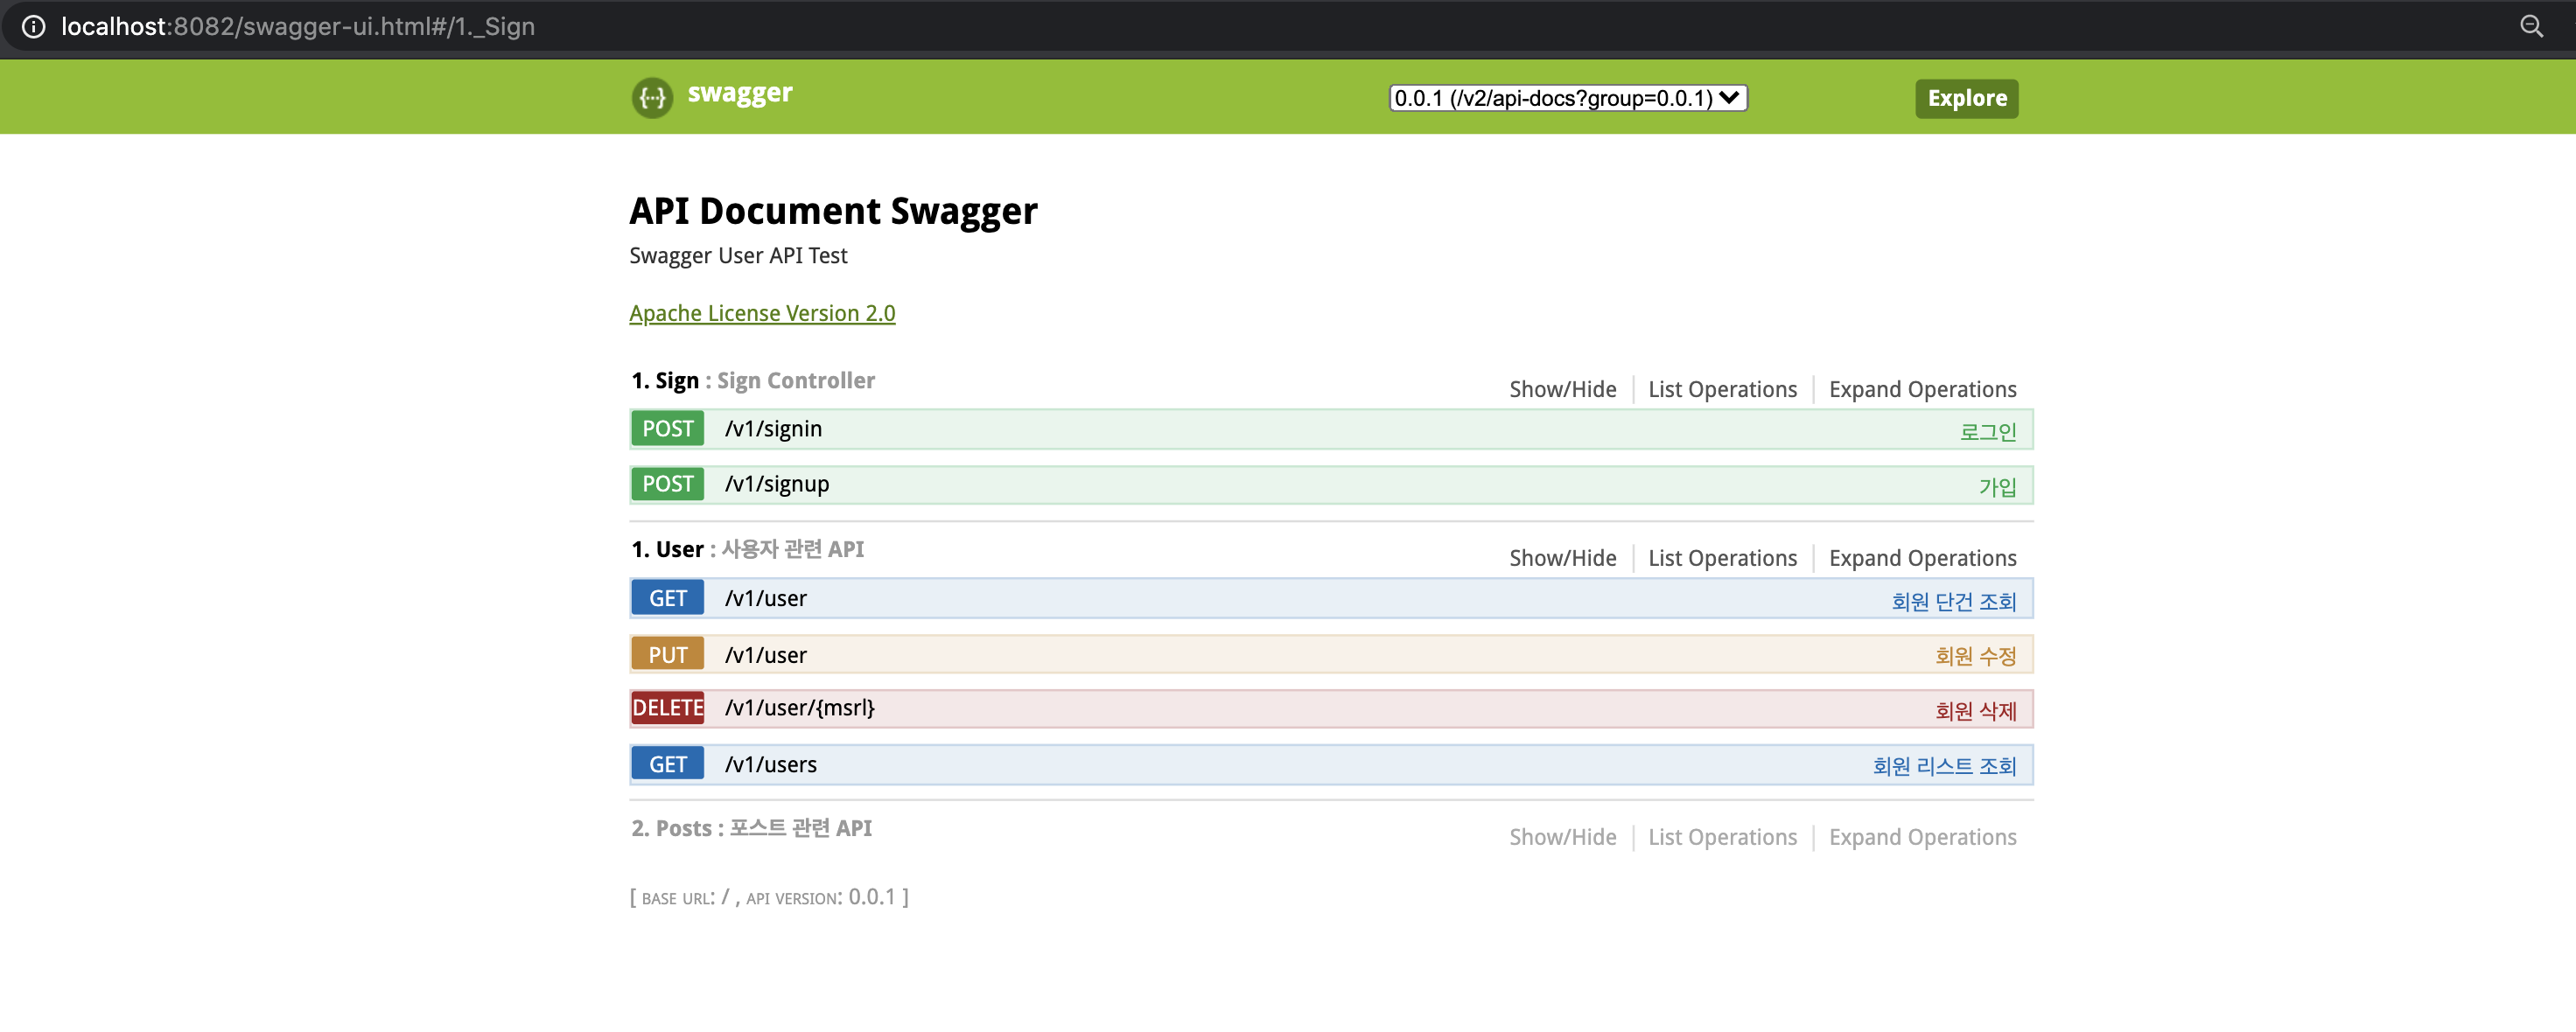Click DELETE badge for /v1/user/{msrl}
This screenshot has width=2576, height=1032.
click(x=667, y=708)
